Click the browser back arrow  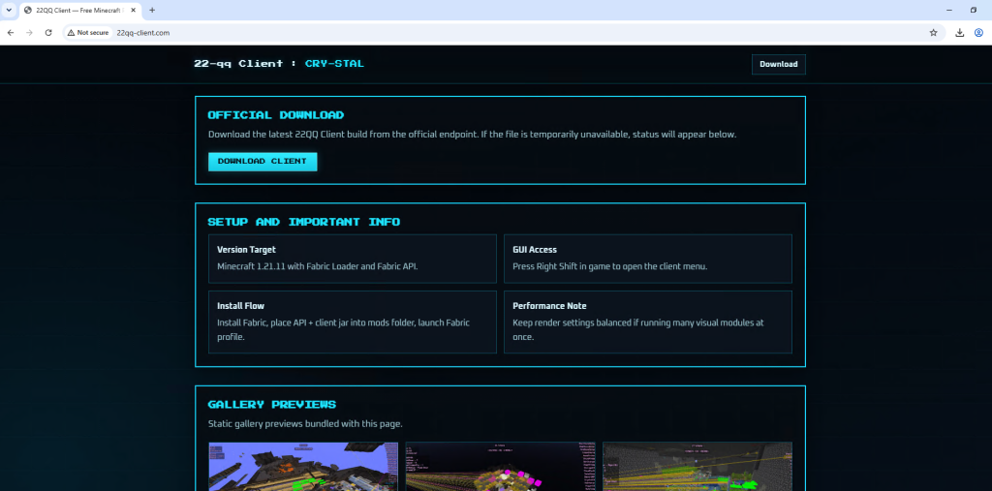pyautogui.click(x=10, y=32)
